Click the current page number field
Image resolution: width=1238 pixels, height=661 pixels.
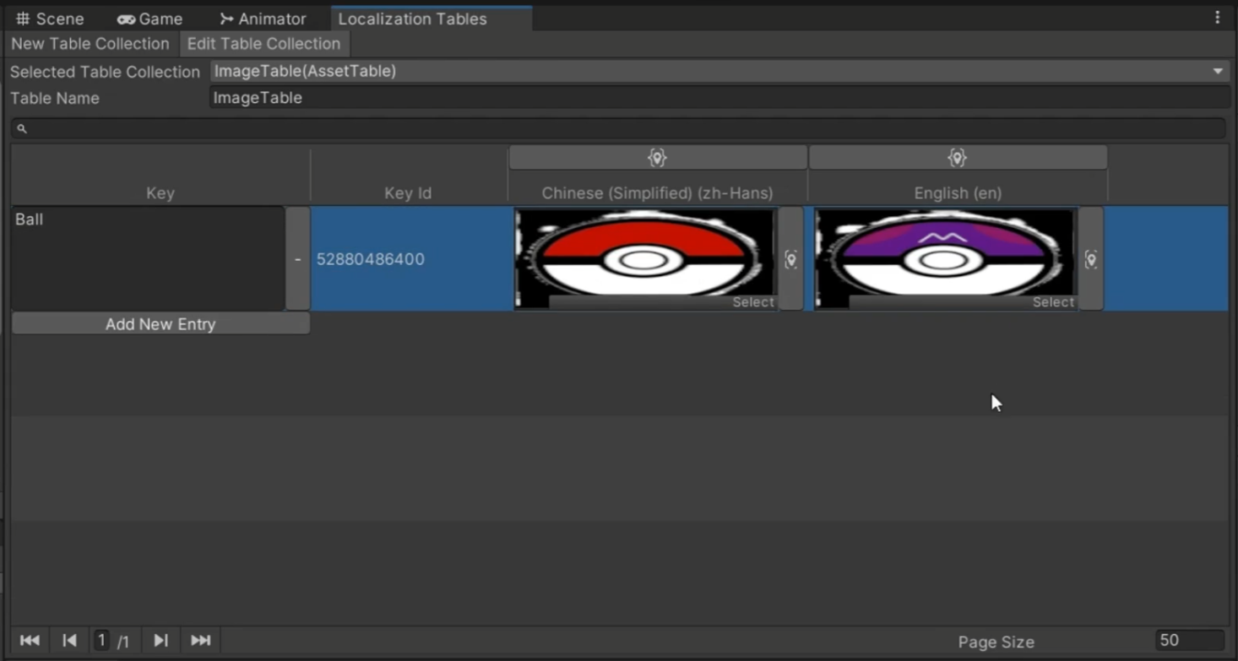coord(101,641)
